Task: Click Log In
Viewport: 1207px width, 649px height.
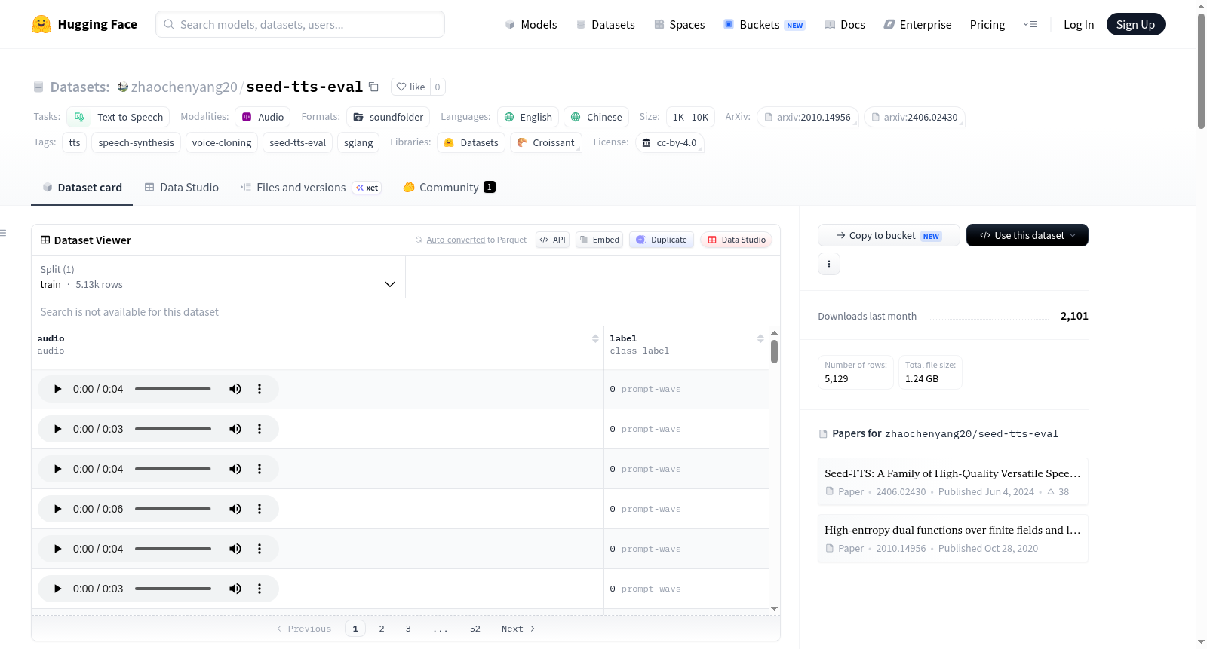Action: (1079, 24)
